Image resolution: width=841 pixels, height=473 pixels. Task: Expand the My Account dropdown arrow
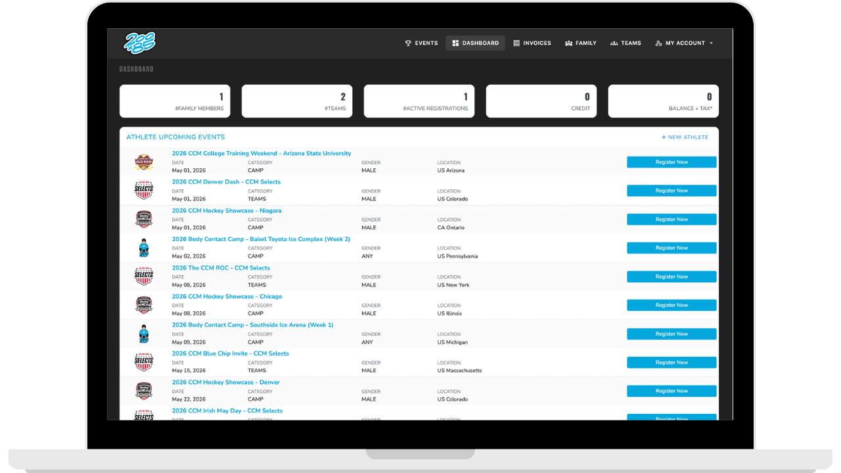(711, 43)
